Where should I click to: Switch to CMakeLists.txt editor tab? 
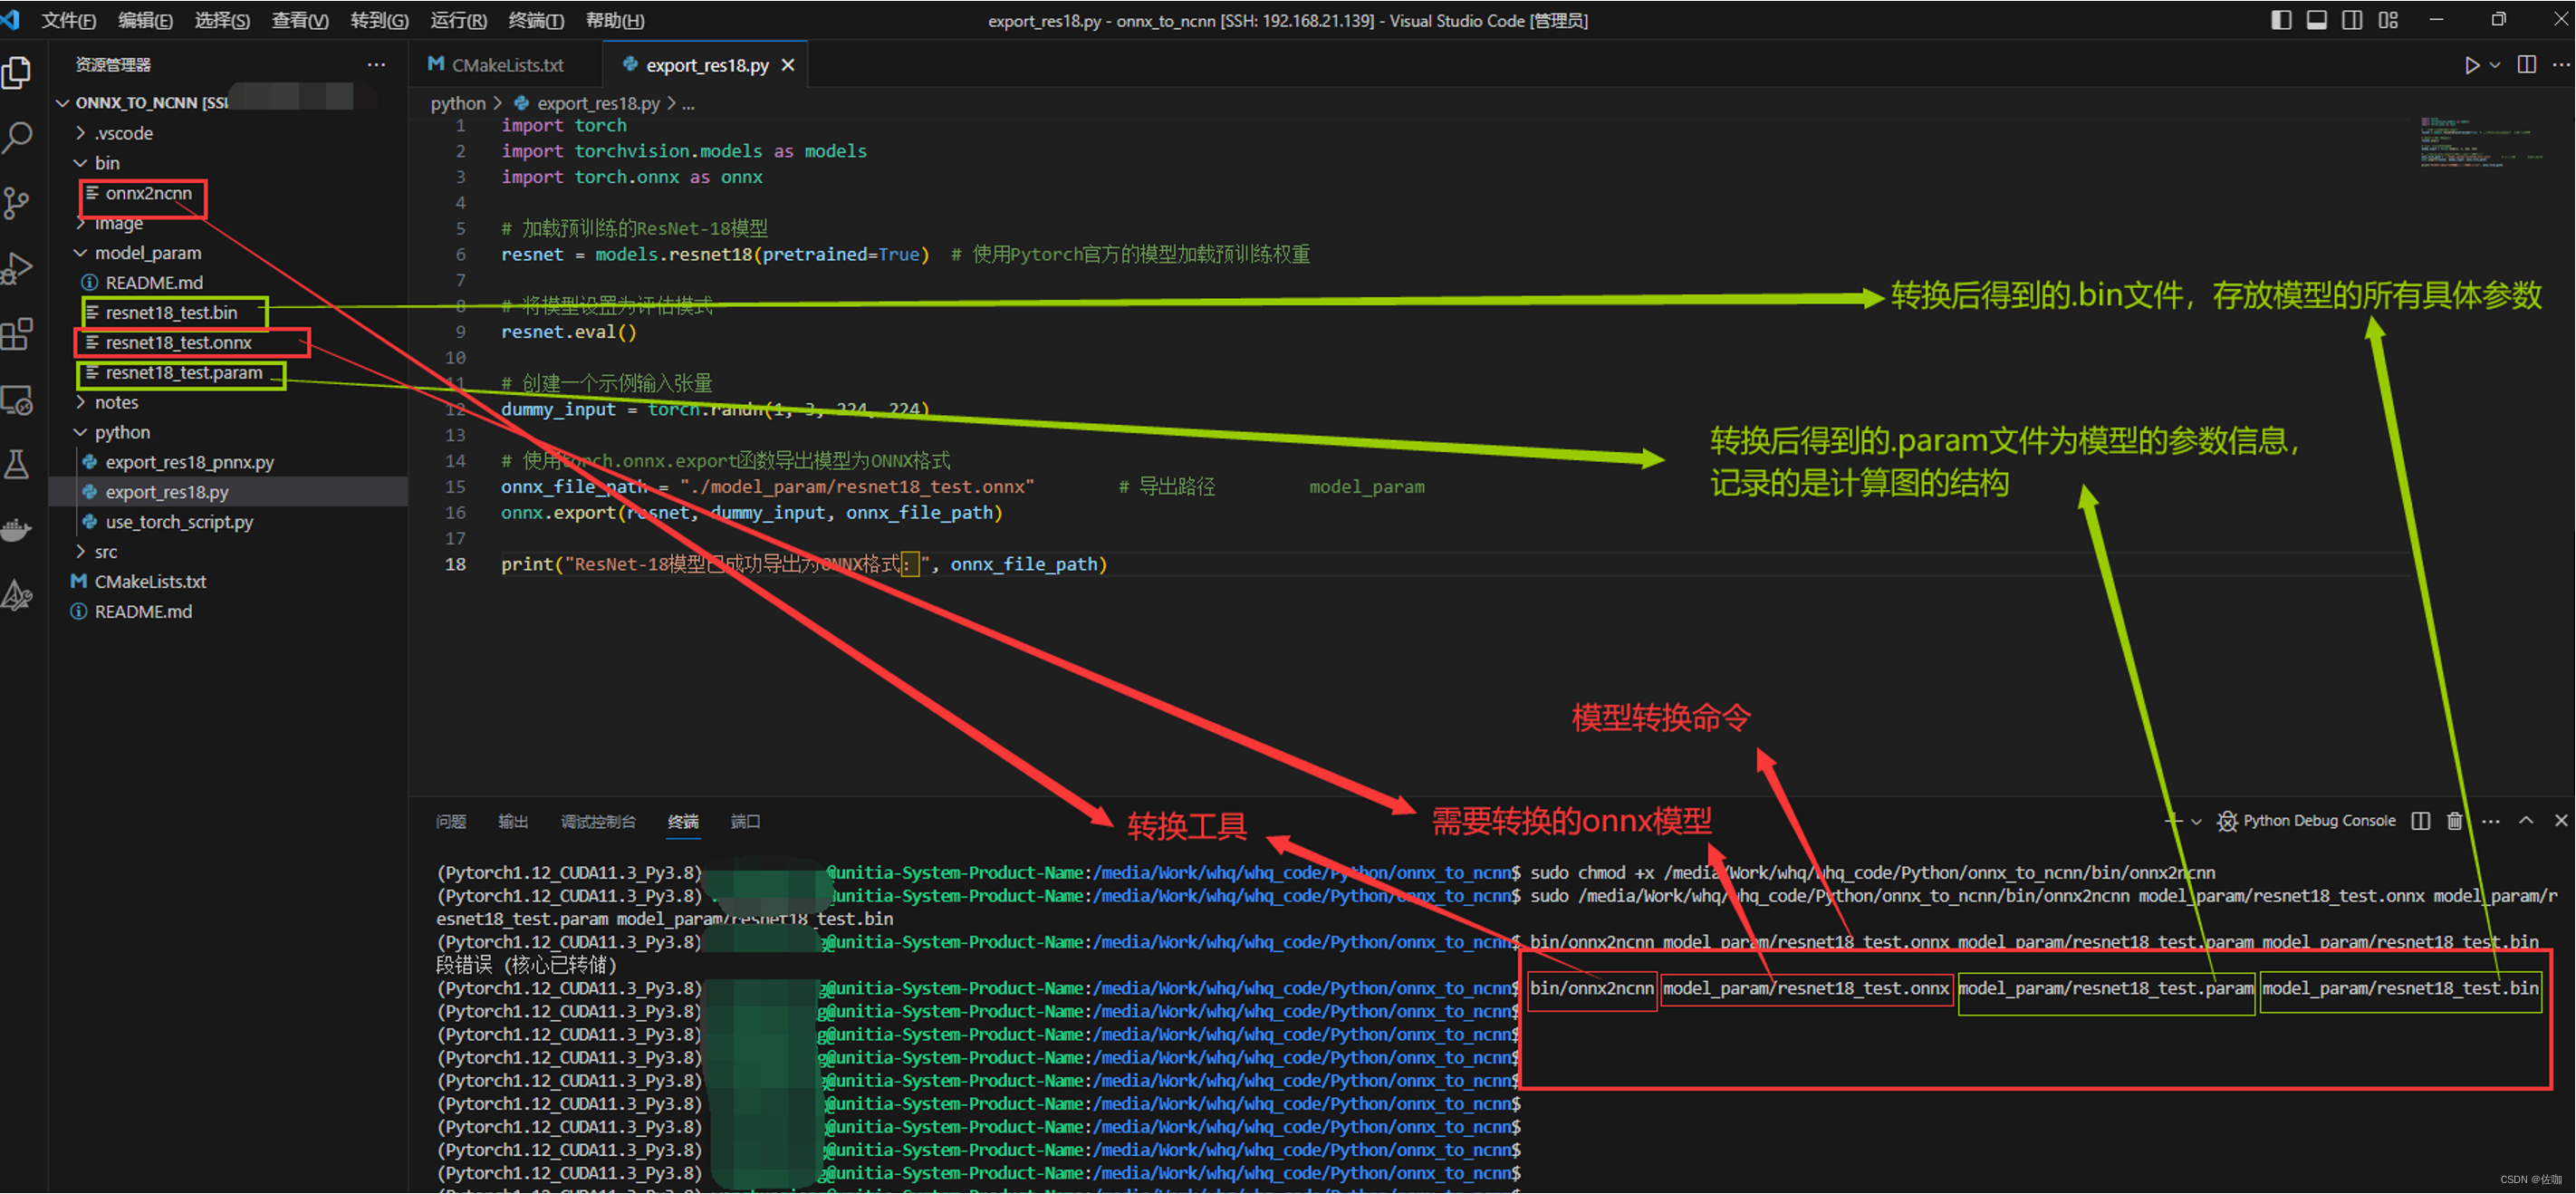(506, 65)
